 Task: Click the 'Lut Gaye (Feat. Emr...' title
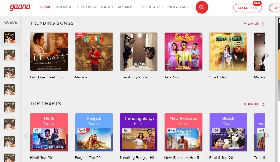pyautogui.click(x=49, y=77)
